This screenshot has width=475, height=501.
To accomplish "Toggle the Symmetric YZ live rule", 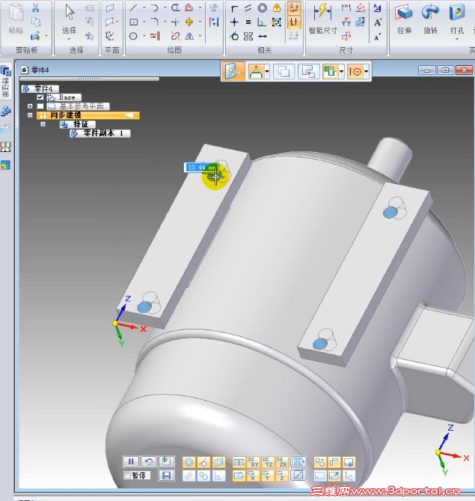I will (268, 462).
